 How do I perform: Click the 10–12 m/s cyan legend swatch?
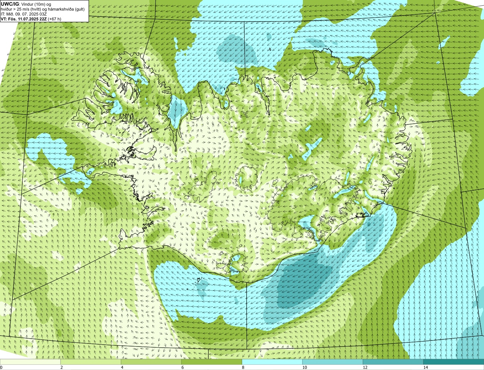point(333,362)
